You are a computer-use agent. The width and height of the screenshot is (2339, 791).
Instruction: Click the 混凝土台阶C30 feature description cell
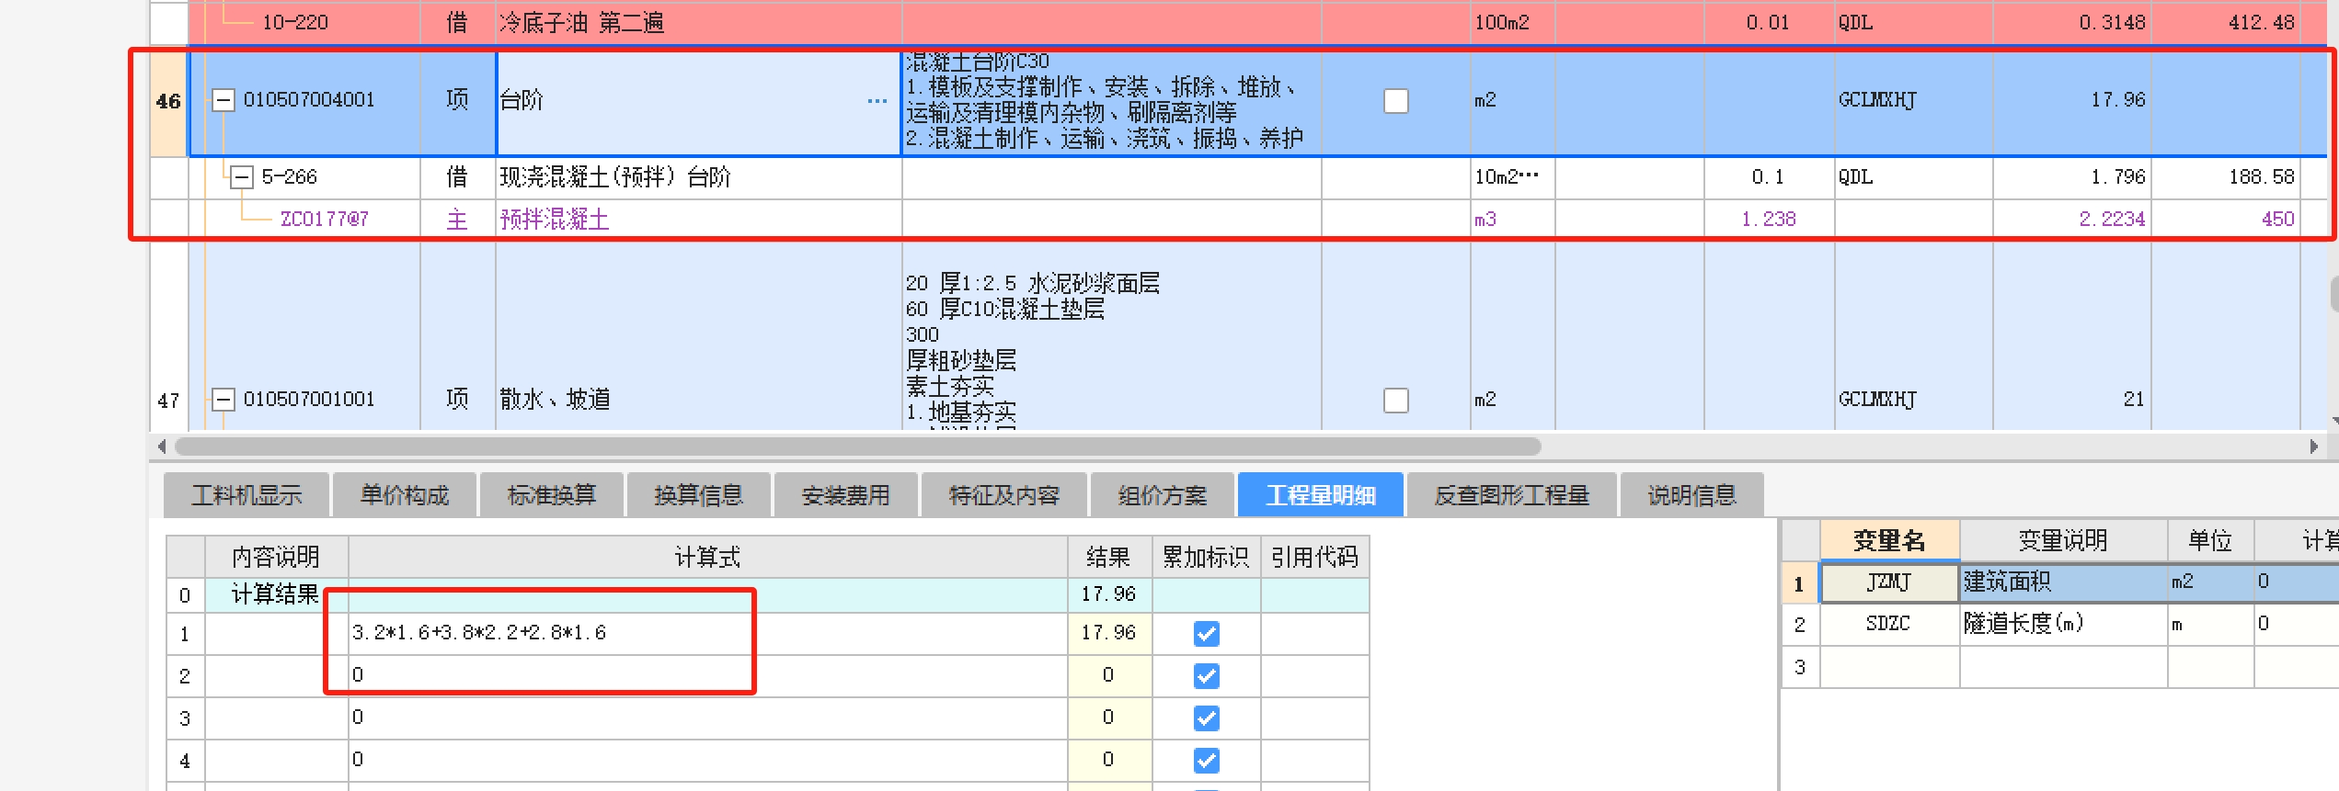pyautogui.click(x=1111, y=101)
